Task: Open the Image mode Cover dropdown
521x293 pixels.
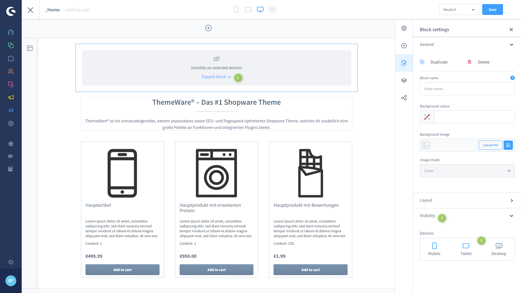Action: click(467, 171)
